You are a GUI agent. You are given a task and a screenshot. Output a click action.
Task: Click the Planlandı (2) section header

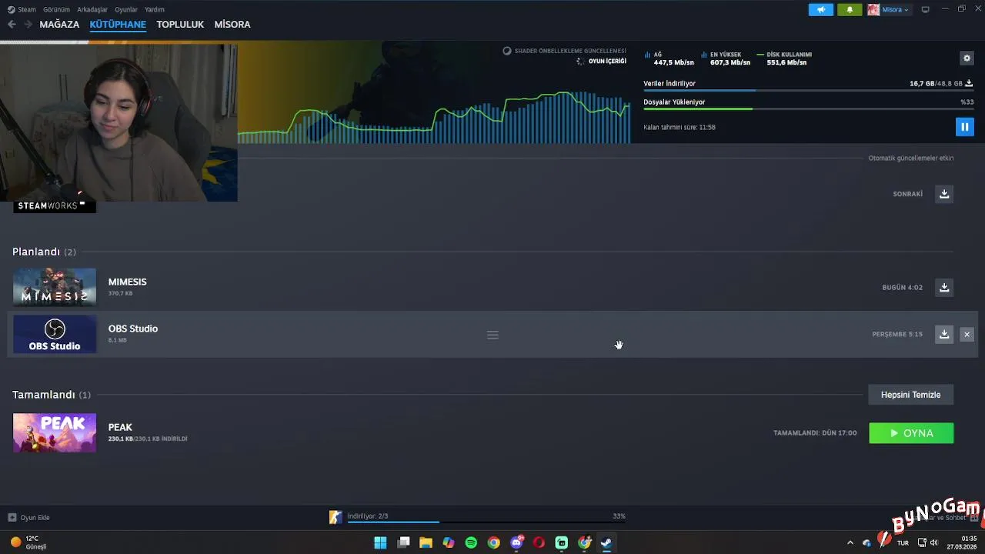pos(44,252)
